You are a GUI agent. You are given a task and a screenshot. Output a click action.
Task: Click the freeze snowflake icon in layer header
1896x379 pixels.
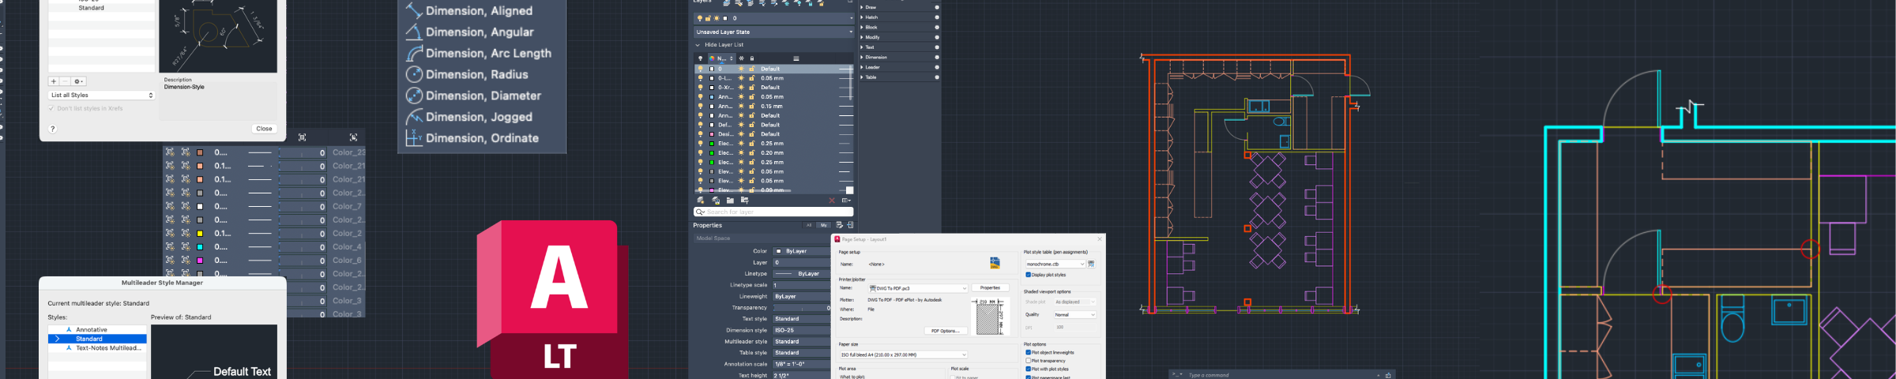(741, 58)
